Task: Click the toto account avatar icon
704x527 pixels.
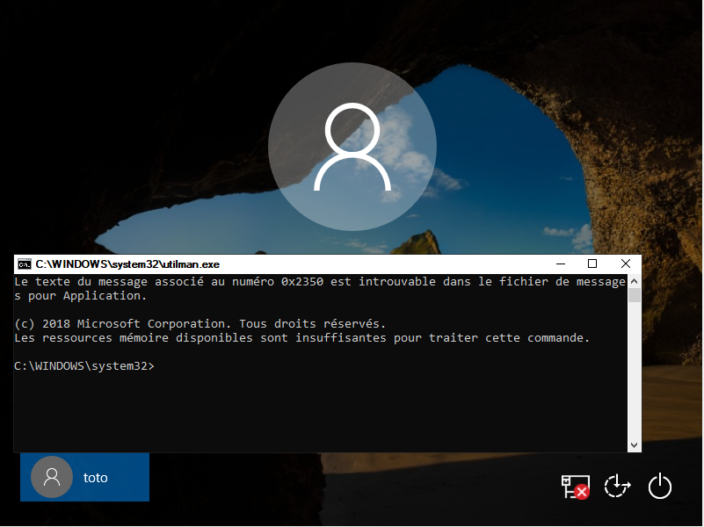Action: (x=52, y=477)
